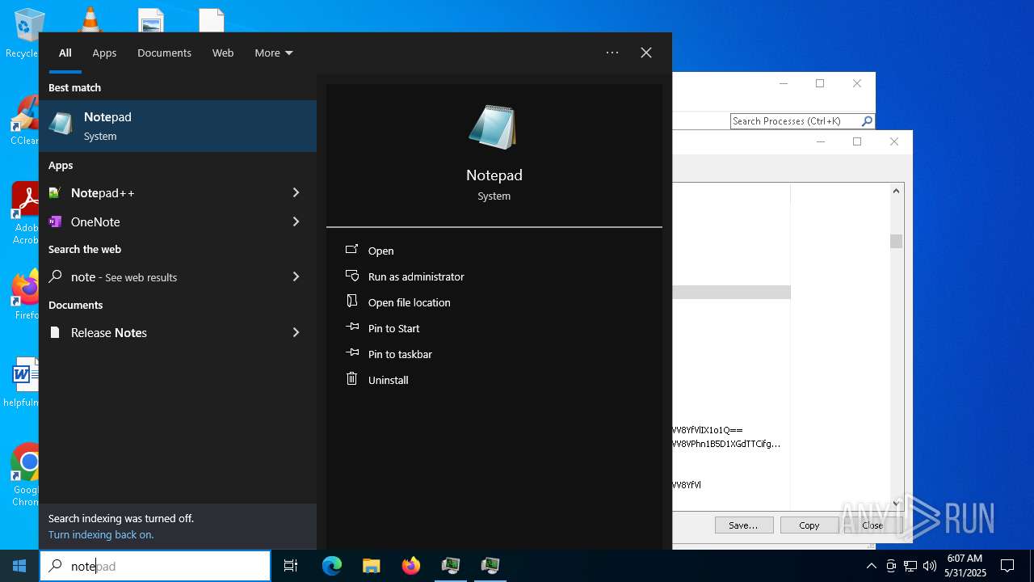Image resolution: width=1034 pixels, height=582 pixels.
Task: Click the Pin to taskbar pin icon
Action: [x=351, y=353]
